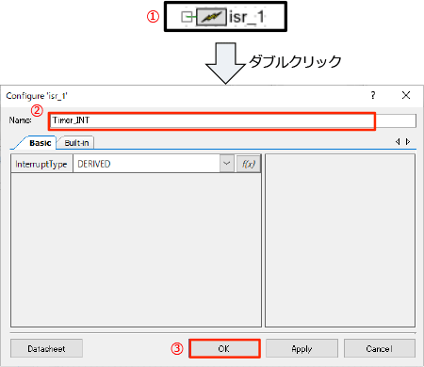Image resolution: width=424 pixels, height=367 pixels.
Task: Close the Configure isr_1 dialog
Action: 406,95
